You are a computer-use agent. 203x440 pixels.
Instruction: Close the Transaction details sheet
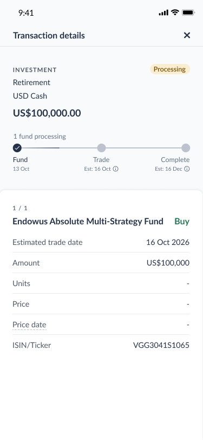[187, 35]
